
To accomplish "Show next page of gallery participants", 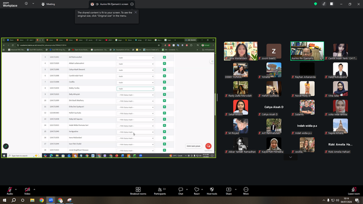I will point(290,158).
